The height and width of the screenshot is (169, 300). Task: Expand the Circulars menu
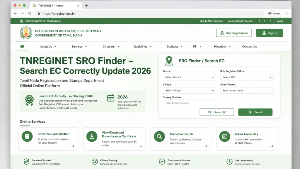tap(111, 47)
